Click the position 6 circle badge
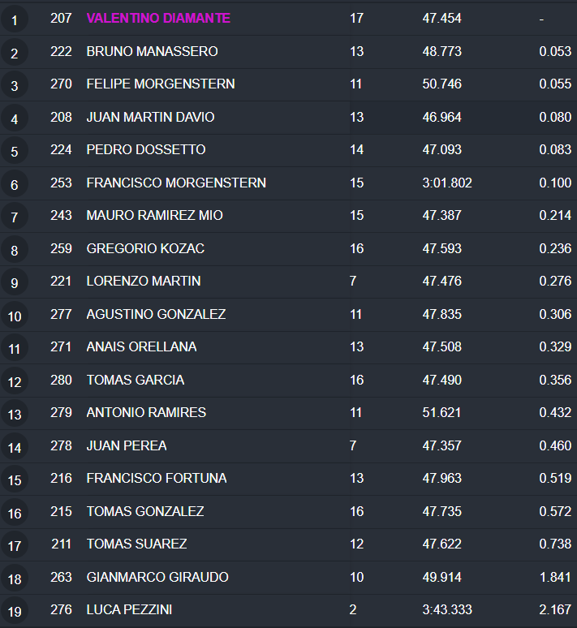 [x=15, y=184]
